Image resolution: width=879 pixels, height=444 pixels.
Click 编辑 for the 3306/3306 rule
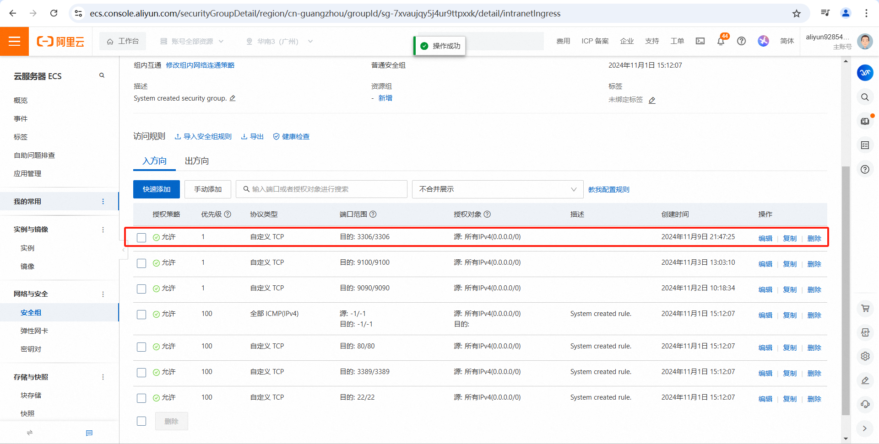(x=765, y=238)
